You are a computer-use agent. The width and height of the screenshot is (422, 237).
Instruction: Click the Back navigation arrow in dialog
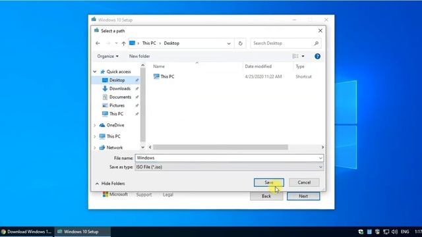click(x=98, y=43)
